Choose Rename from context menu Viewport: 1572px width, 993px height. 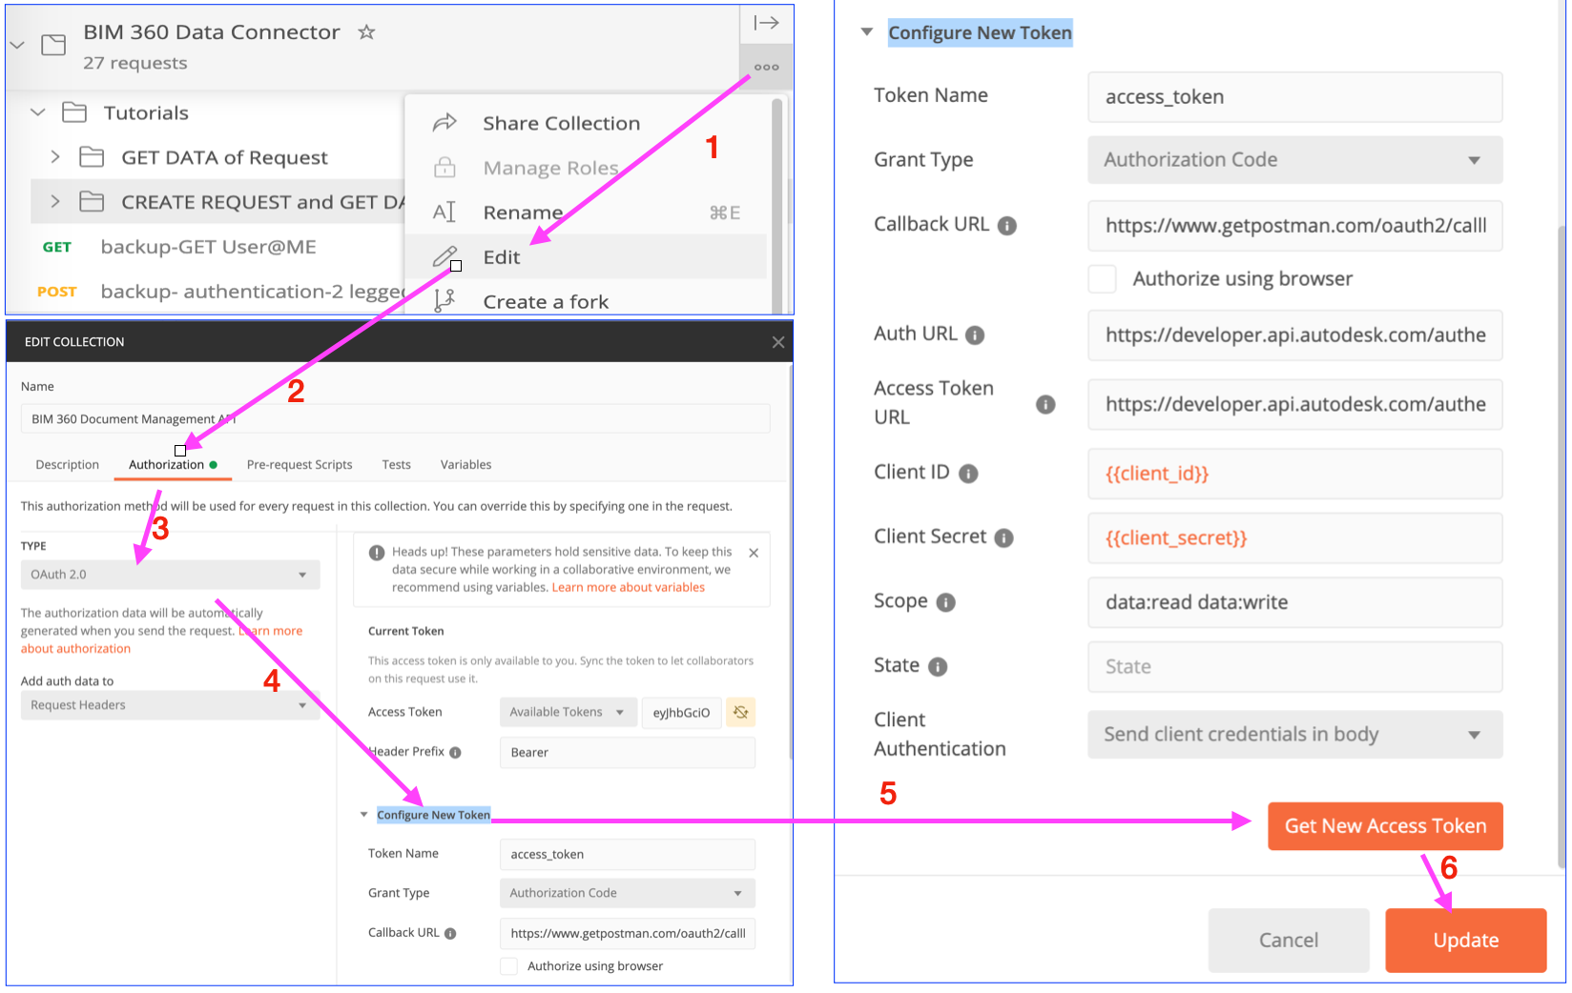586,212
